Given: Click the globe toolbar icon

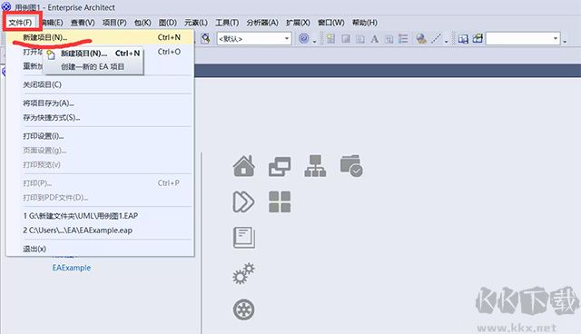Looking at the screenshot, I should tap(421, 38).
